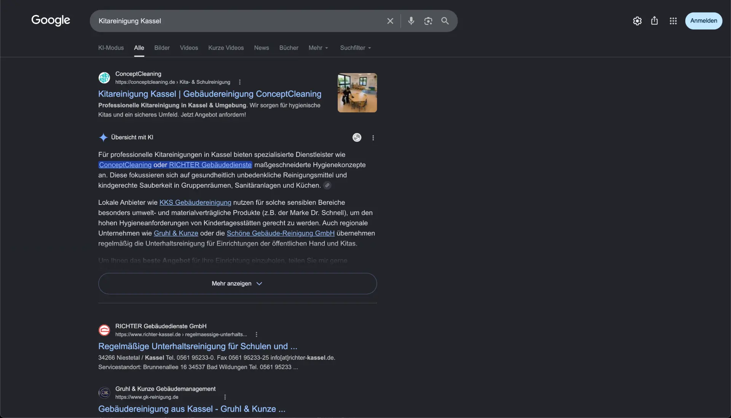
Task: Expand the Mehr dropdown menu
Action: (318, 48)
